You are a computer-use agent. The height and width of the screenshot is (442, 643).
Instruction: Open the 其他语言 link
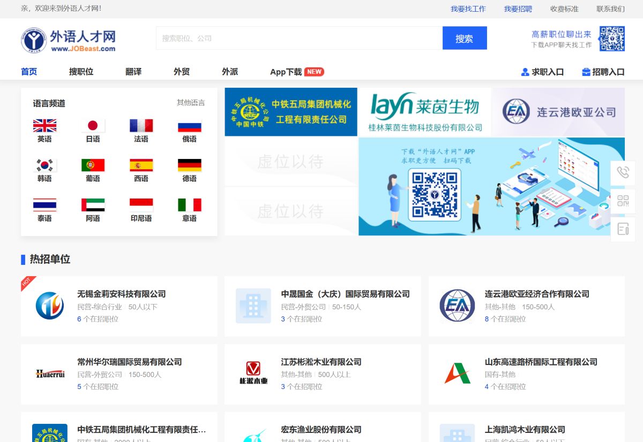coord(191,103)
